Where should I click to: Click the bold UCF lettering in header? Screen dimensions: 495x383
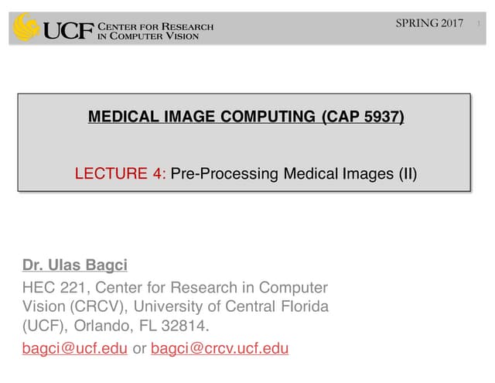pyautogui.click(x=67, y=30)
